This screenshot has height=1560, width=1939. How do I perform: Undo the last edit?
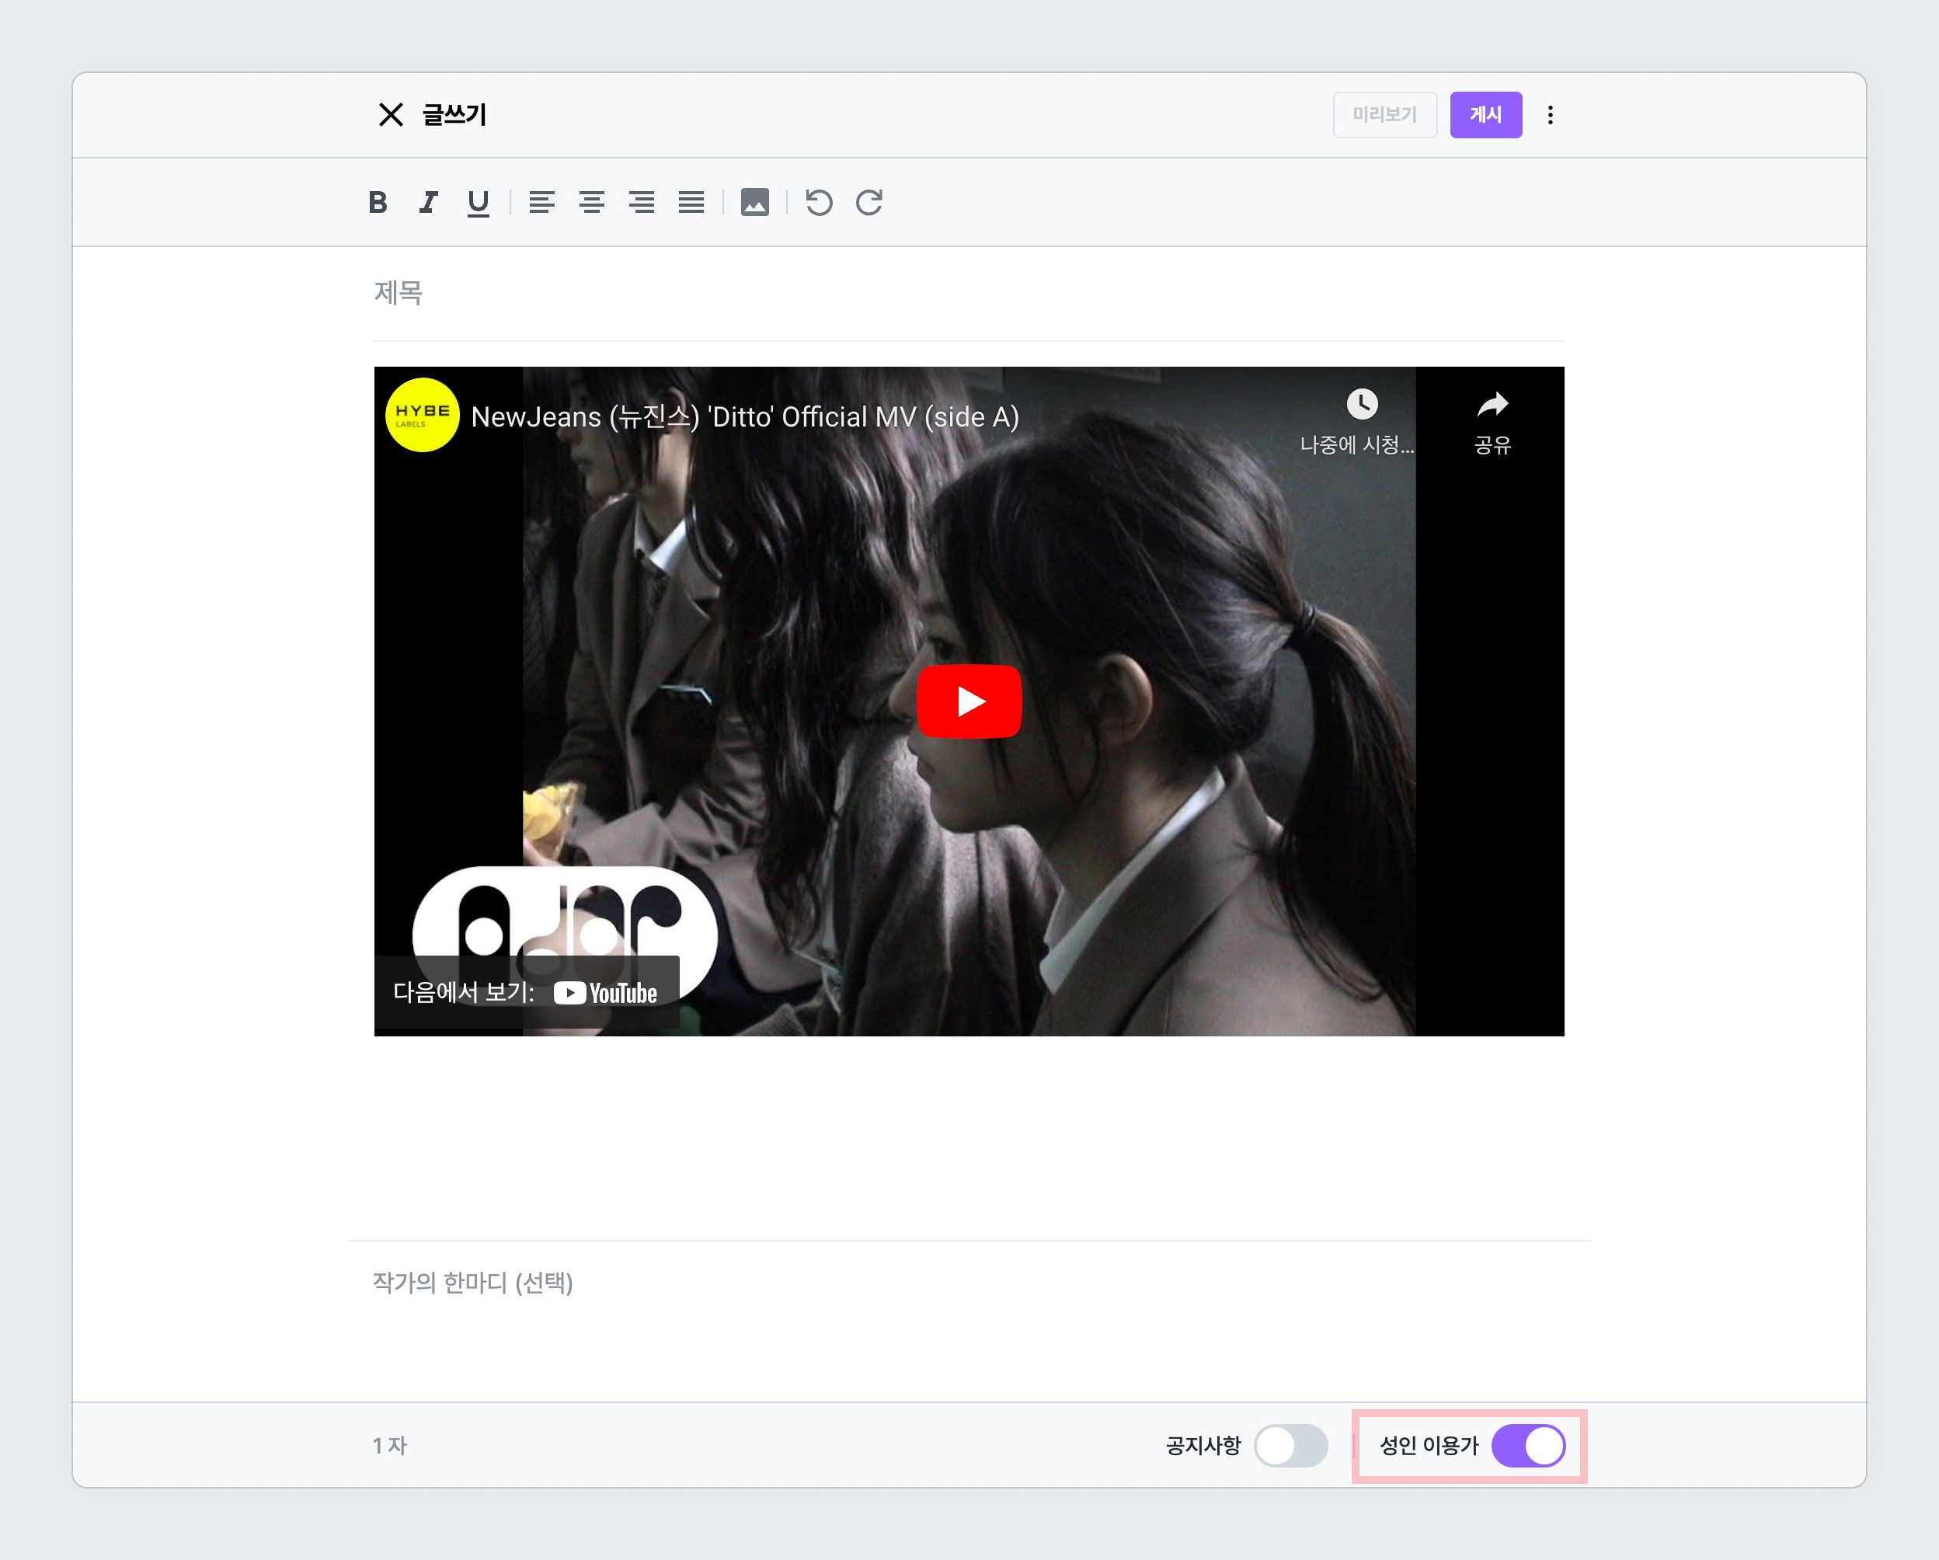pos(819,203)
